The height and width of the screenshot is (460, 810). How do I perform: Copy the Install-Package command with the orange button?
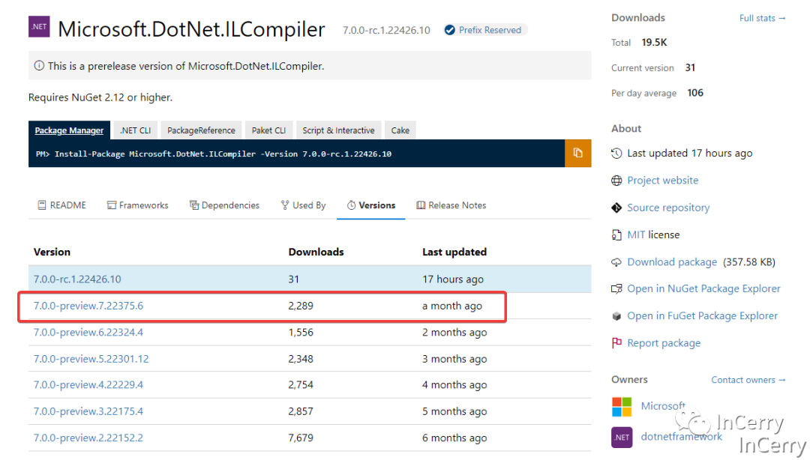click(577, 153)
